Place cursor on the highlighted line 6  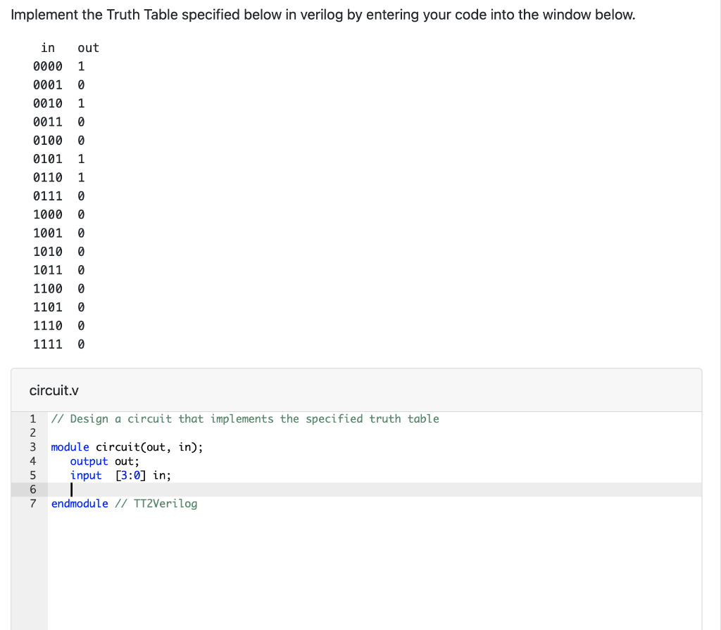click(73, 489)
